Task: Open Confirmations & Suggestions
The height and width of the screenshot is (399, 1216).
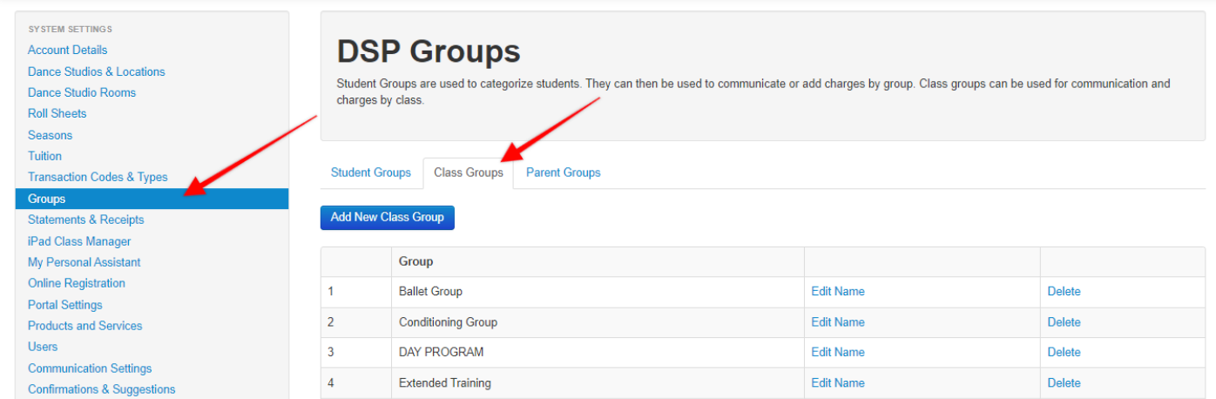Action: tap(102, 389)
